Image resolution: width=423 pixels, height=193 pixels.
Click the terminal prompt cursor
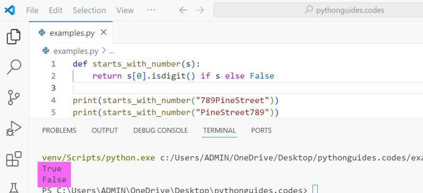click(x=315, y=189)
